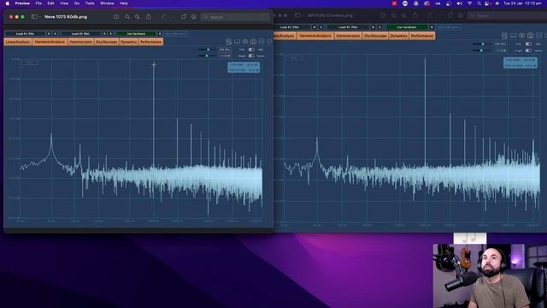Zoom out in the Neve 1073 Preview window

click(127, 17)
